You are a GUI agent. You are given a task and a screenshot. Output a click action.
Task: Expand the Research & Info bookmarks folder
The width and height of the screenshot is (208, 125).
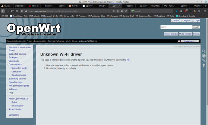pos(50,16)
